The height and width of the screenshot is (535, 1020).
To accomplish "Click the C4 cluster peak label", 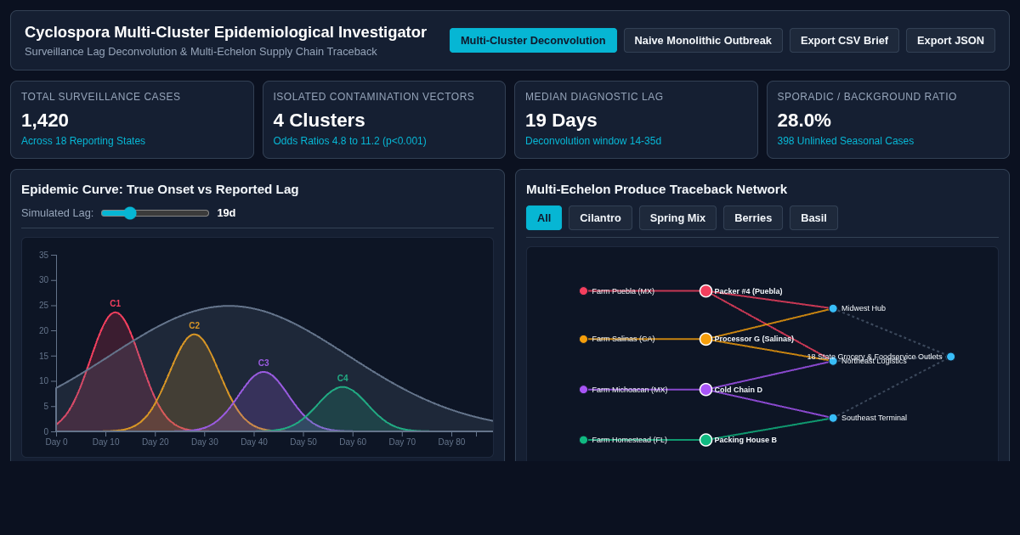I will 343,379.
